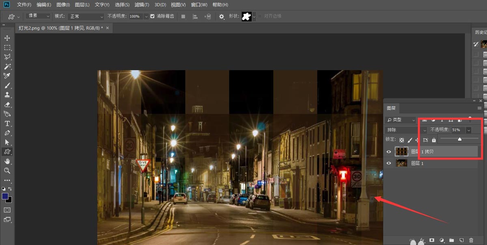Create a new layer

tap(461, 241)
